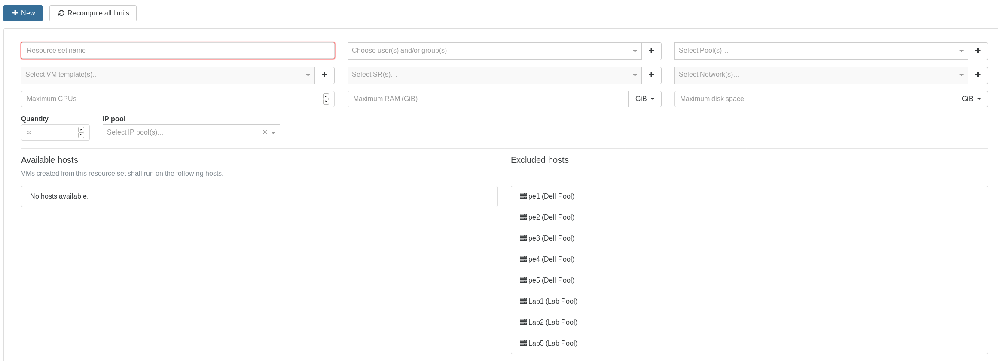Click the New button
The image size is (998, 361).
pos(23,13)
